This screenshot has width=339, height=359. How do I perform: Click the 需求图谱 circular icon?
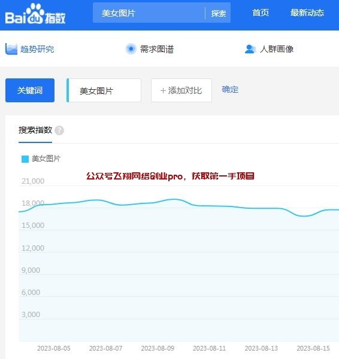(x=131, y=49)
